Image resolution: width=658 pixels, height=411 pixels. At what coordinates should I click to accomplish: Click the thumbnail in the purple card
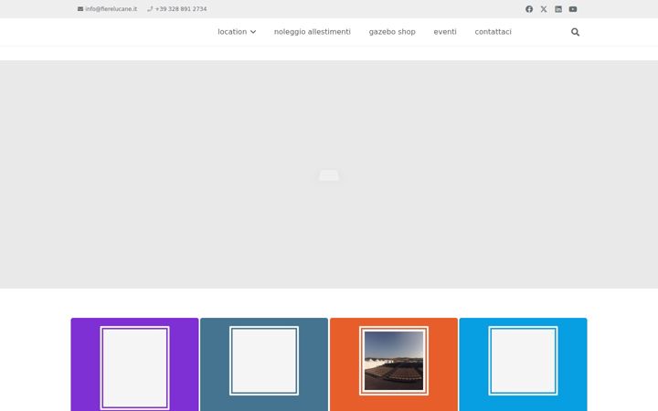click(134, 368)
